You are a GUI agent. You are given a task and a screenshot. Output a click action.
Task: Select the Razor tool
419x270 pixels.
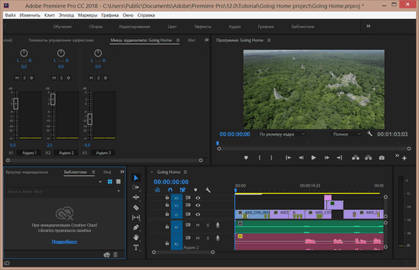click(135, 207)
